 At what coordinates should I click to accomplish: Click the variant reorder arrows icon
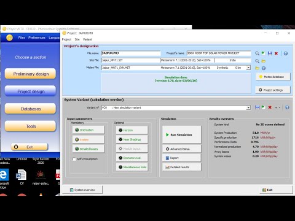pyautogui.click(x=278, y=107)
